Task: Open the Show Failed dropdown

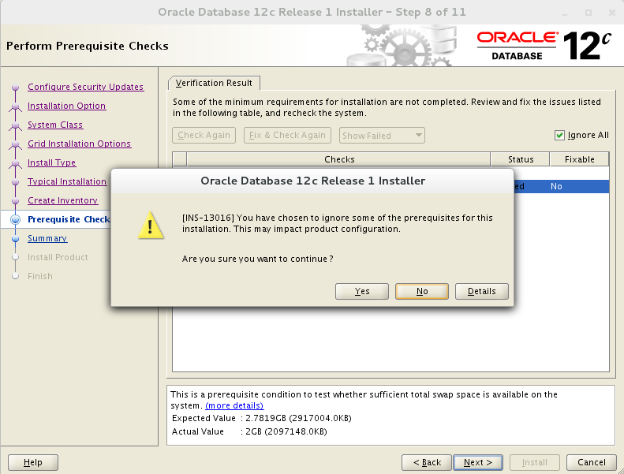Action: point(382,136)
